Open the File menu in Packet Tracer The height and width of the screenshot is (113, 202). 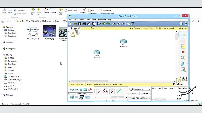point(70,20)
